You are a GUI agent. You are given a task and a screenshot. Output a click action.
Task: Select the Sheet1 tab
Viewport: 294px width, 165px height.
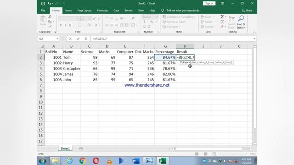pyautogui.click(x=65, y=148)
